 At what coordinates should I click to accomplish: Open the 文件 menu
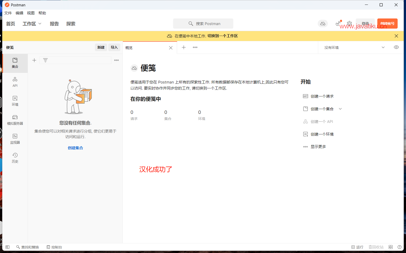[x=8, y=13]
